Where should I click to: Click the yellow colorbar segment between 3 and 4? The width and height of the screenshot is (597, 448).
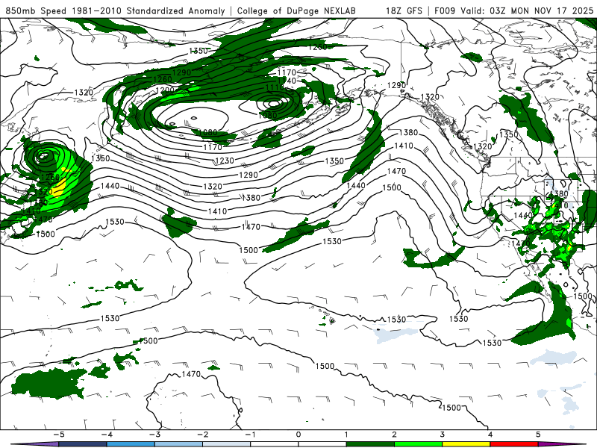click(x=466, y=444)
